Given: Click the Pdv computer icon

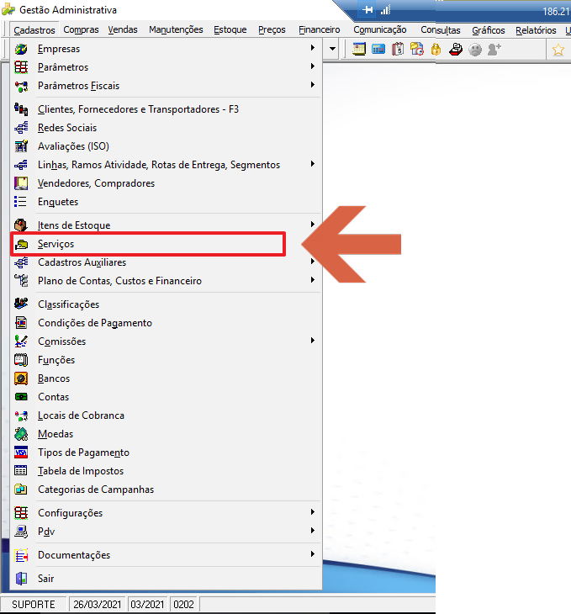Looking at the screenshot, I should coord(21,532).
